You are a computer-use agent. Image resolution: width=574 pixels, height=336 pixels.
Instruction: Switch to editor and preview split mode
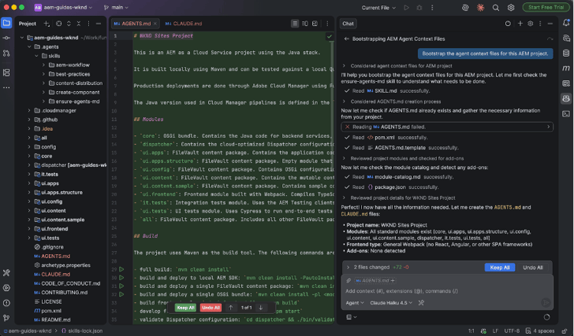point(305,24)
